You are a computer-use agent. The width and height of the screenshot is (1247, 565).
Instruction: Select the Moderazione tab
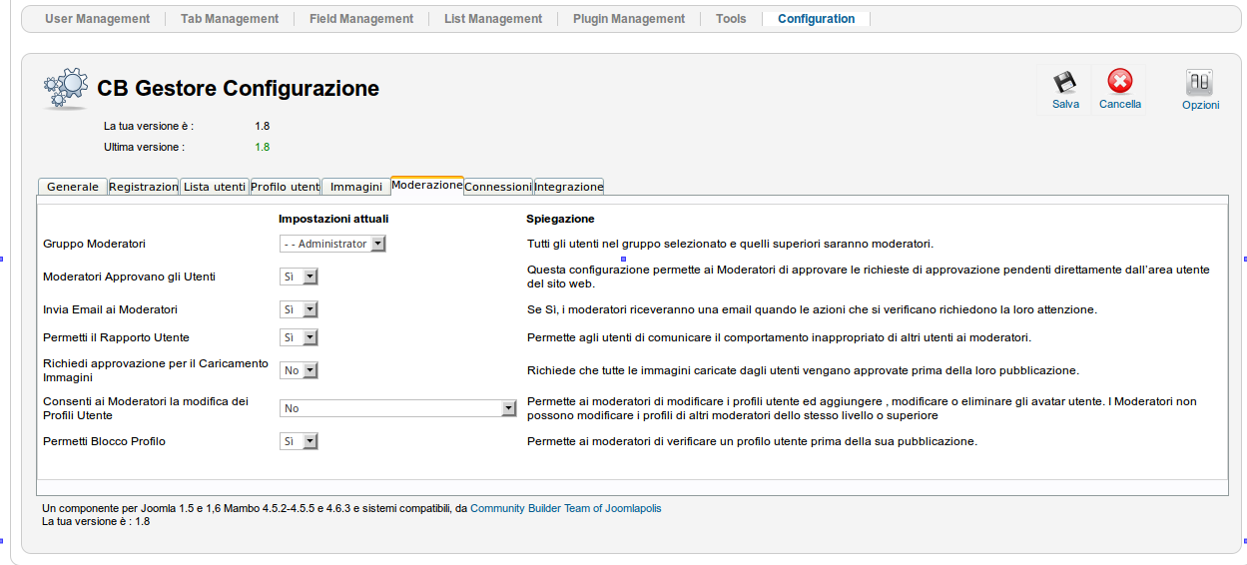click(x=427, y=185)
